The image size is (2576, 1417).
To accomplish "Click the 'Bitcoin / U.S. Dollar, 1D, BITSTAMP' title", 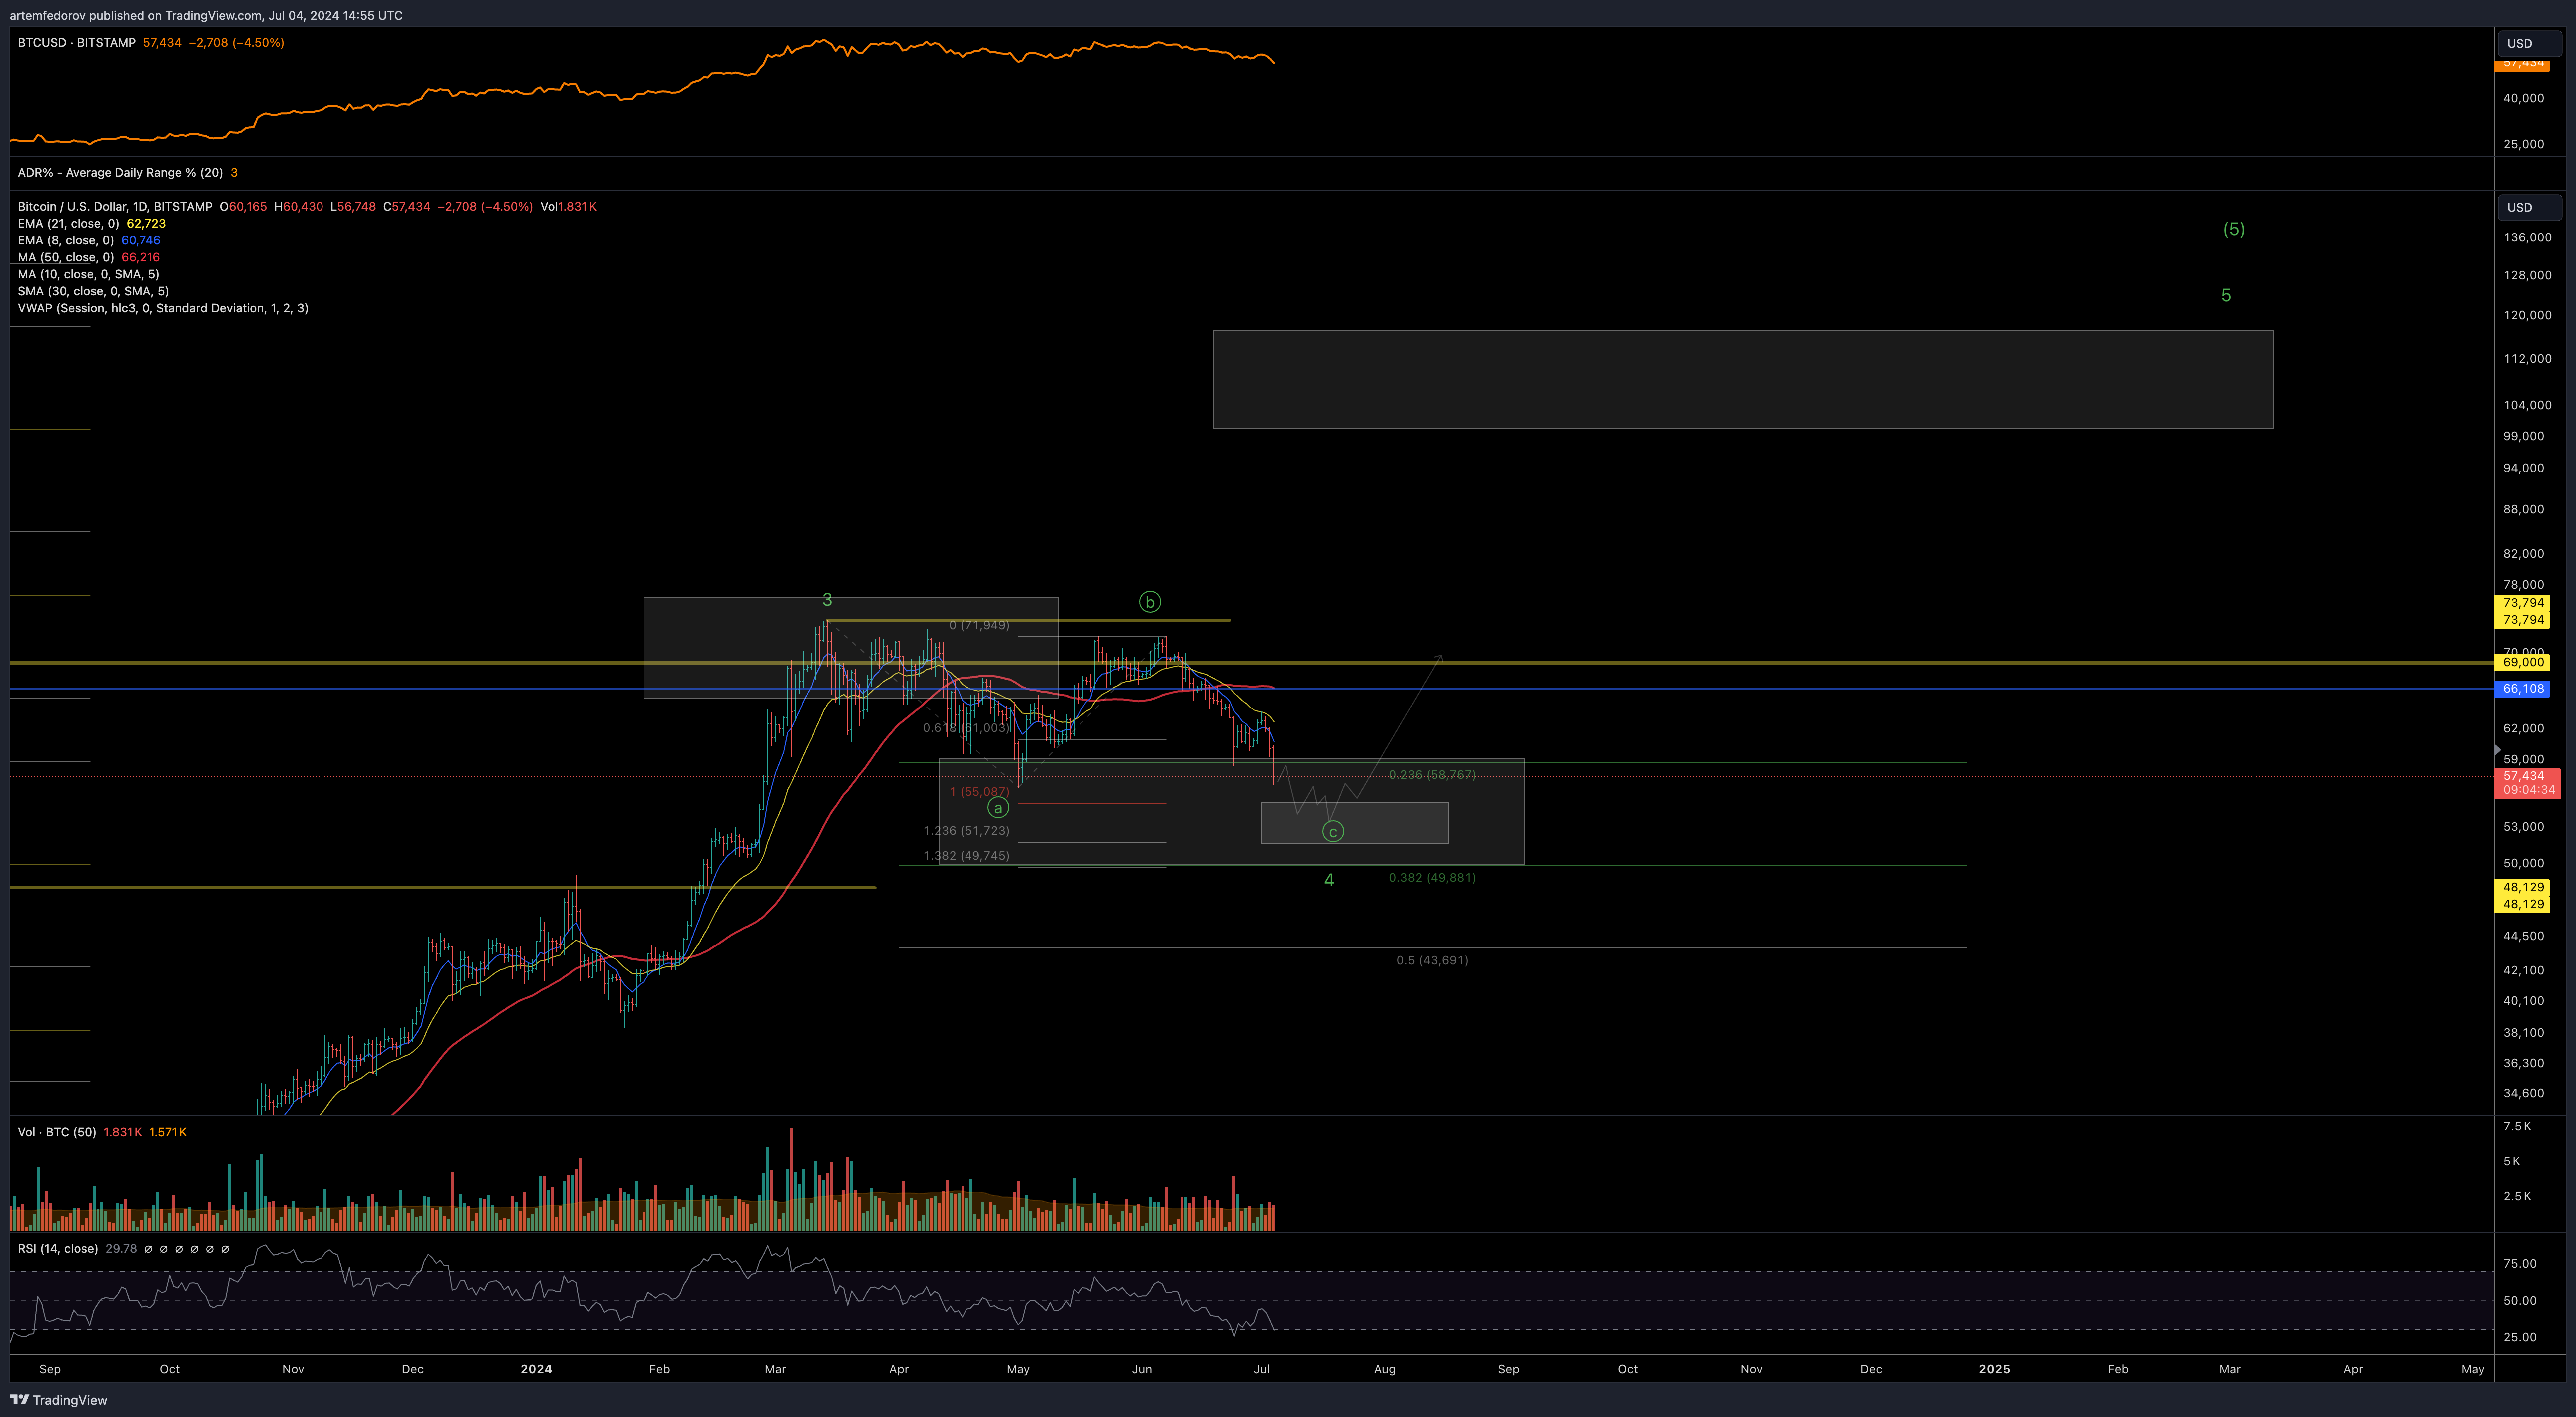I will pyautogui.click(x=115, y=207).
